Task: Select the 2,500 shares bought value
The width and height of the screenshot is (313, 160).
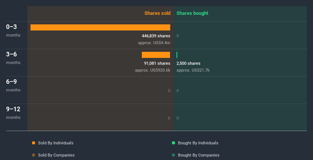Action: (x=188, y=63)
